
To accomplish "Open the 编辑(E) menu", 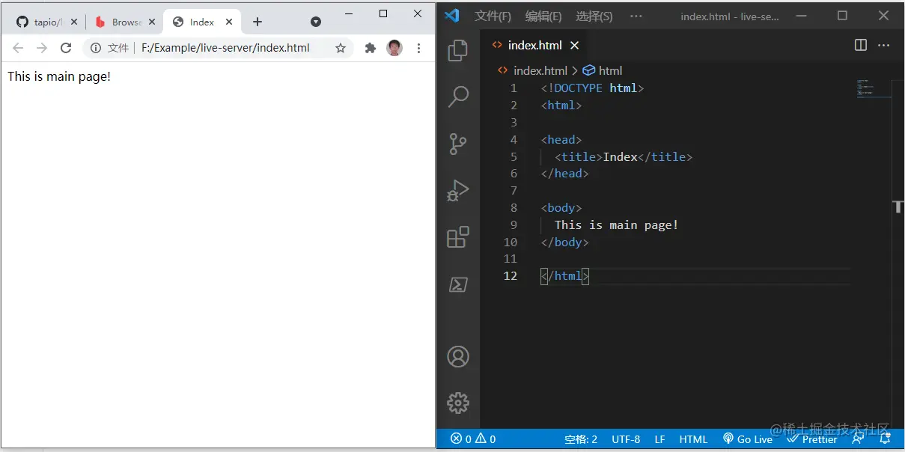I will pos(543,16).
